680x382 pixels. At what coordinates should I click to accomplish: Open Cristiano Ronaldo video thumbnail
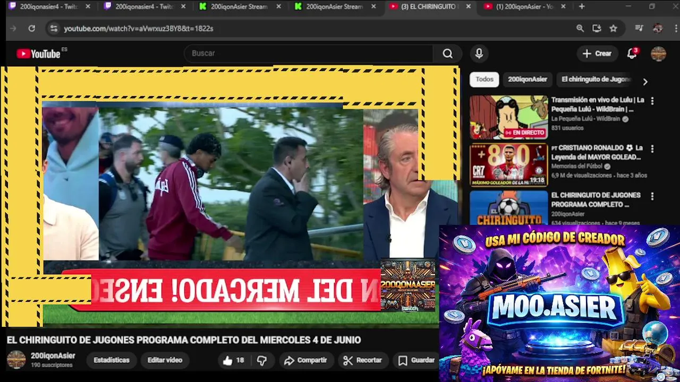[x=508, y=165]
